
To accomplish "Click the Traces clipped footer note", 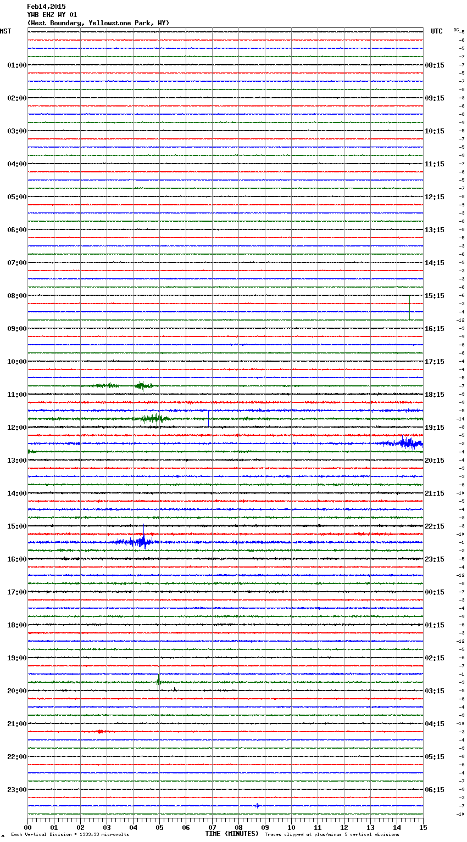I will click(332, 835).
